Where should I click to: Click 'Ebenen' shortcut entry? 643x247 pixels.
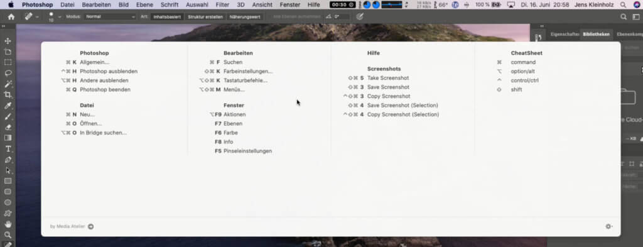click(x=233, y=123)
